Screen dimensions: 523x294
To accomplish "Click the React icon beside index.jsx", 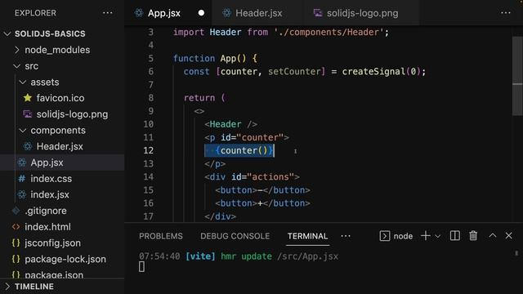I will 22,194.
